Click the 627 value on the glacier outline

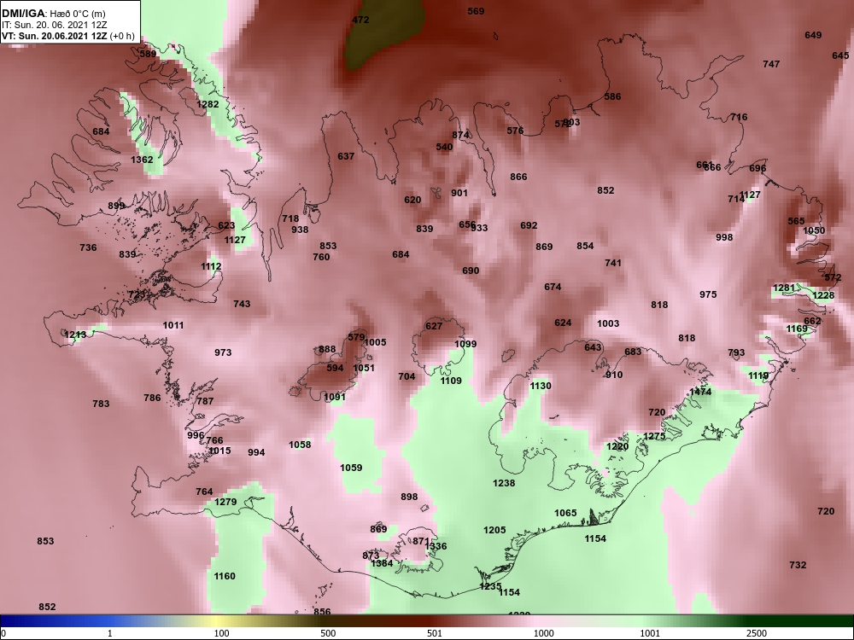(434, 326)
